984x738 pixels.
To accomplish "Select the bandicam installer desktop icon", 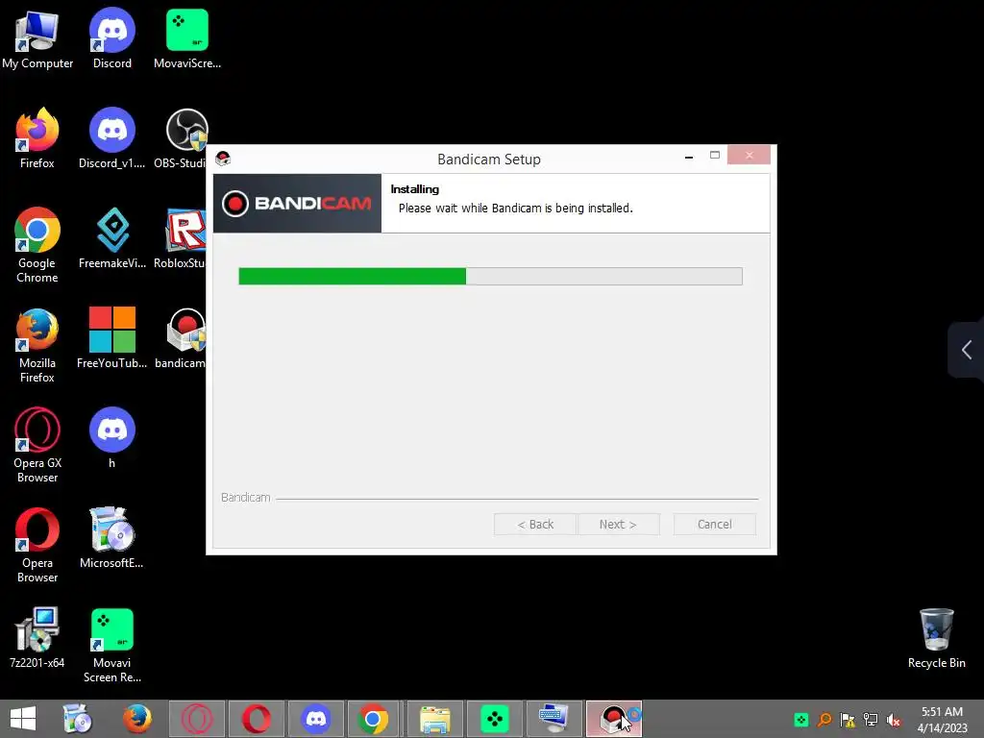I will click(x=181, y=337).
